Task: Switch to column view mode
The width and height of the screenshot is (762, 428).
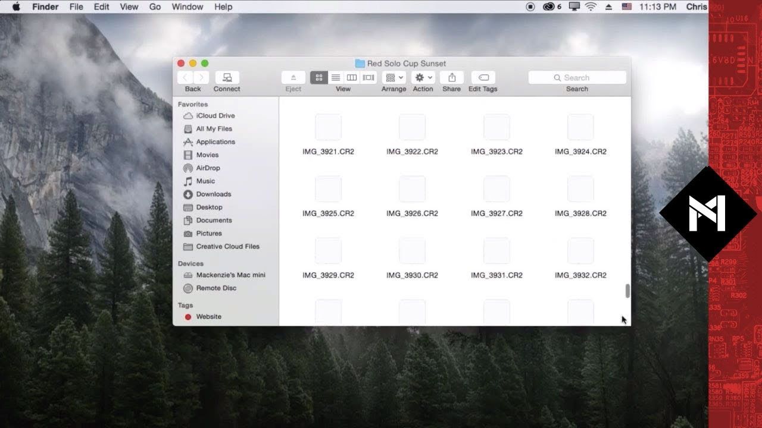Action: (352, 77)
